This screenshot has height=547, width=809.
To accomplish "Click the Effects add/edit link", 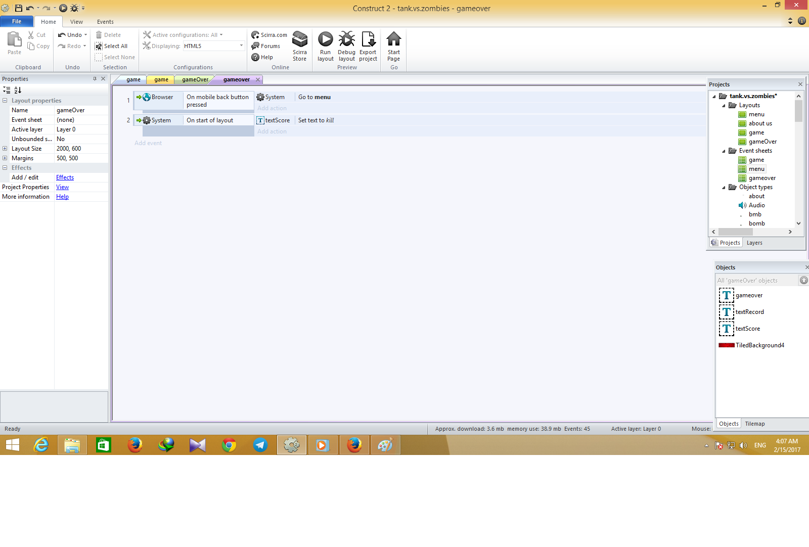I will coord(65,177).
